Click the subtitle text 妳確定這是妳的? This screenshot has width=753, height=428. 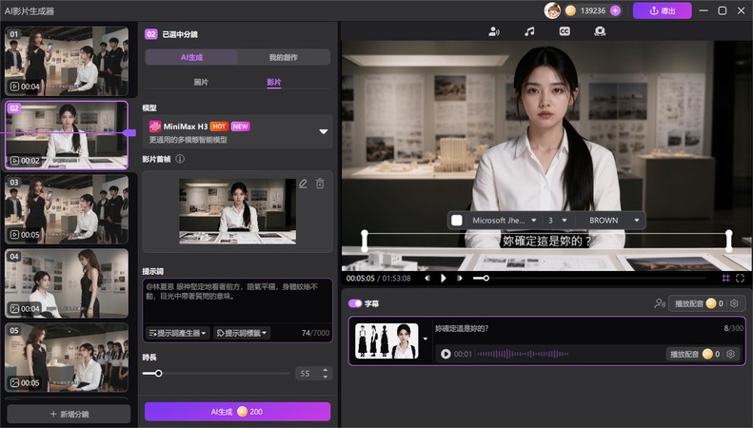pos(462,329)
